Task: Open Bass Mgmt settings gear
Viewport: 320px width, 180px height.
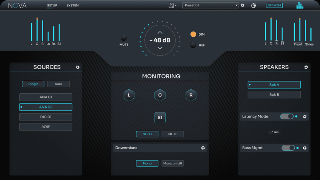Action: pyautogui.click(x=305, y=148)
